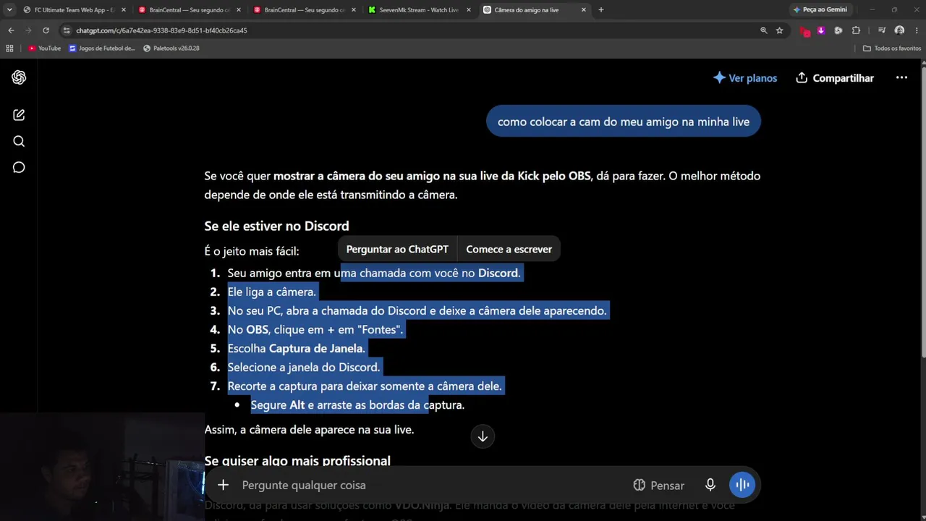
Task: Click Comece a escrever in selection popup
Action: [509, 249]
